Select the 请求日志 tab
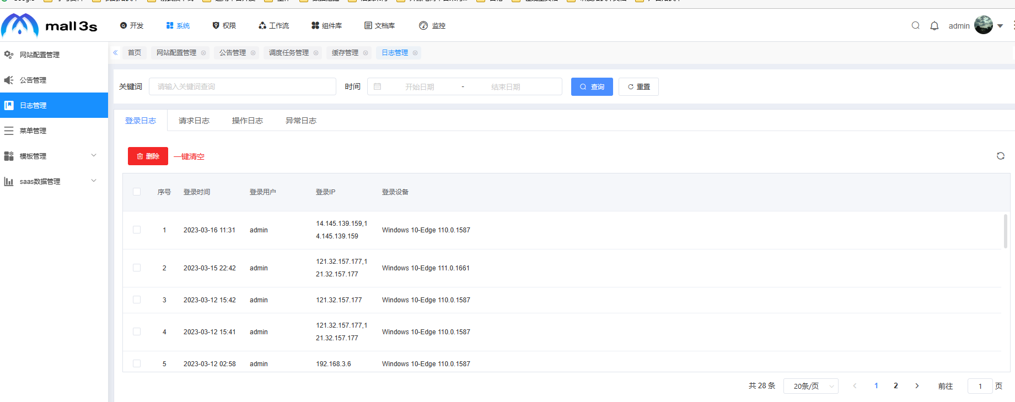Screen dimensions: 1015x402 coord(194,121)
